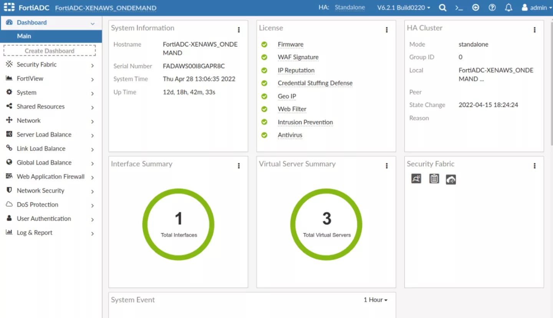
Task: Open HA Cluster widget three-dot menu
Action: (x=535, y=30)
